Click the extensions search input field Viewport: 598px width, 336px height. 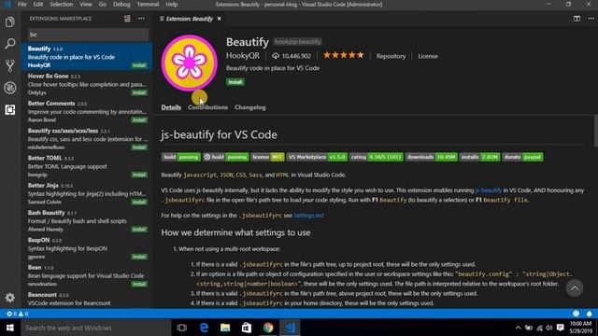pyautogui.click(x=88, y=35)
